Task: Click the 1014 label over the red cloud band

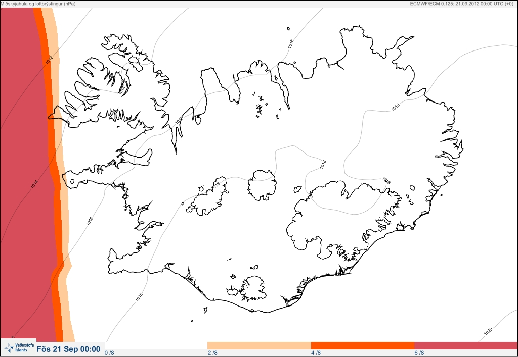Action: [34, 184]
